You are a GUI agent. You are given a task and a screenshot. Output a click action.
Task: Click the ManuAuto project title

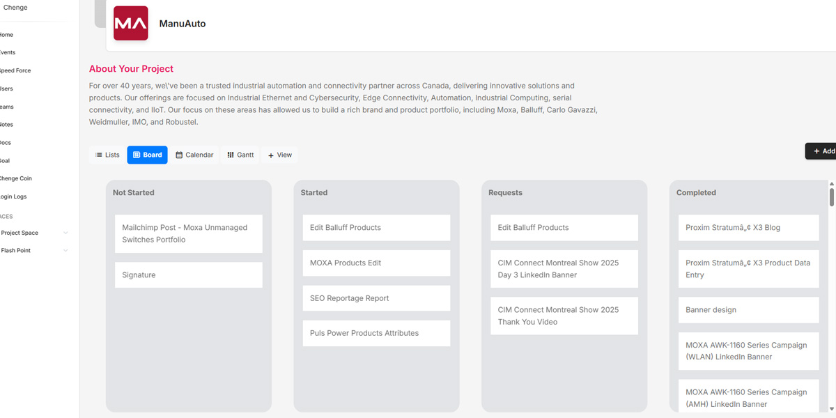point(183,24)
